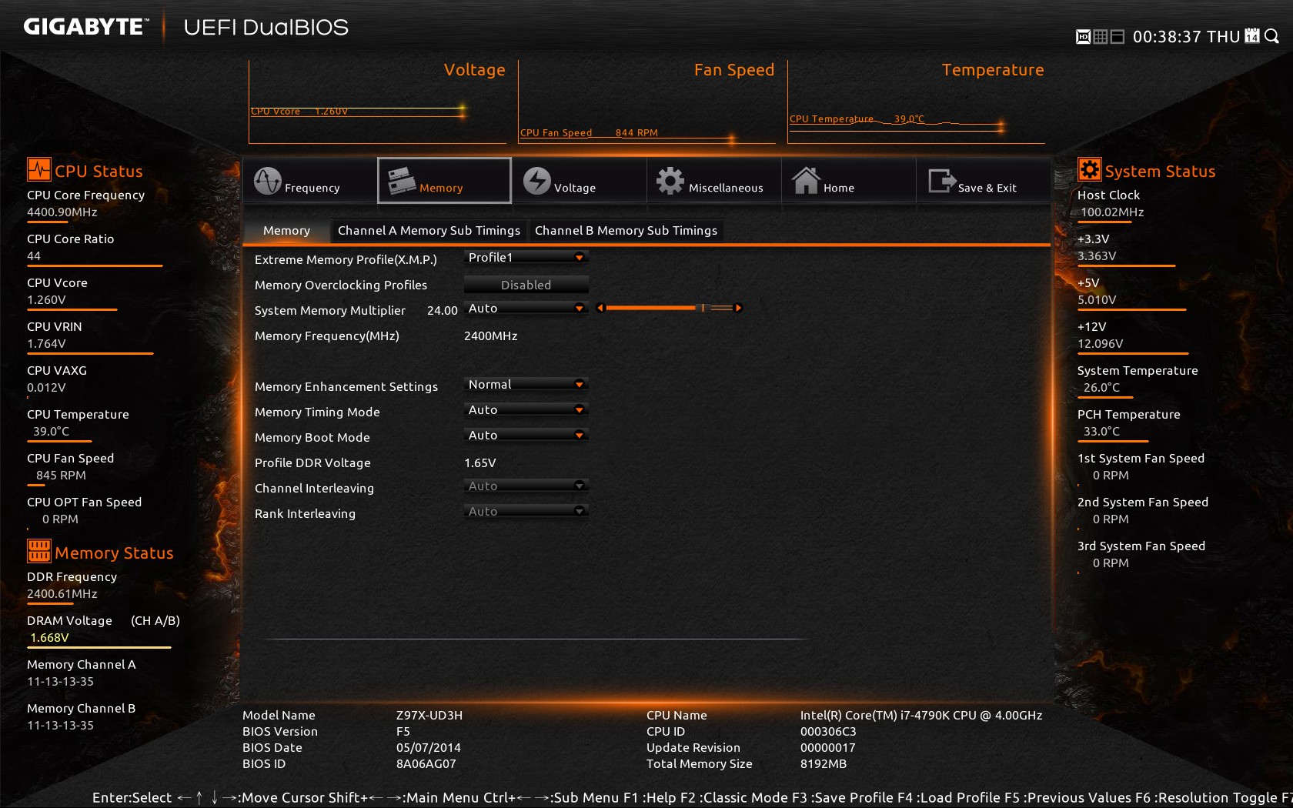The image size is (1293, 808).
Task: Click the CPU Core Ratio value 44
Action: 34,256
